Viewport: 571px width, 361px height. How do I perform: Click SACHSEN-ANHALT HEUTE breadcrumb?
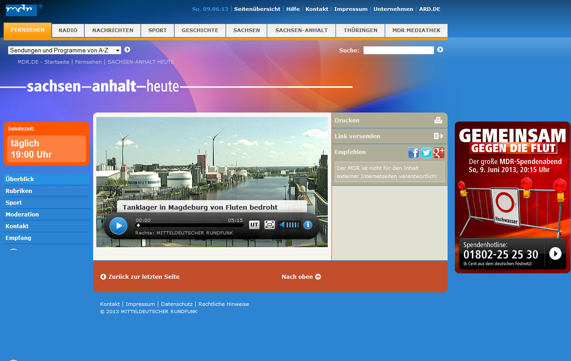(x=141, y=62)
